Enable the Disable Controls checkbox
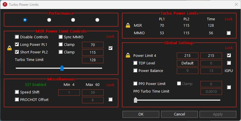The width and height of the screenshot is (241, 121). point(17,37)
